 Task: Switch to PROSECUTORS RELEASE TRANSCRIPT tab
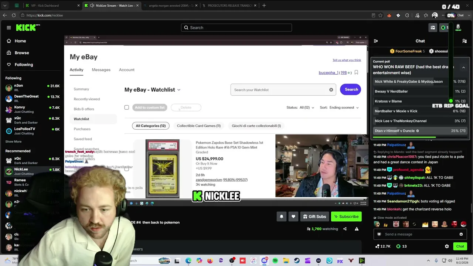(229, 6)
